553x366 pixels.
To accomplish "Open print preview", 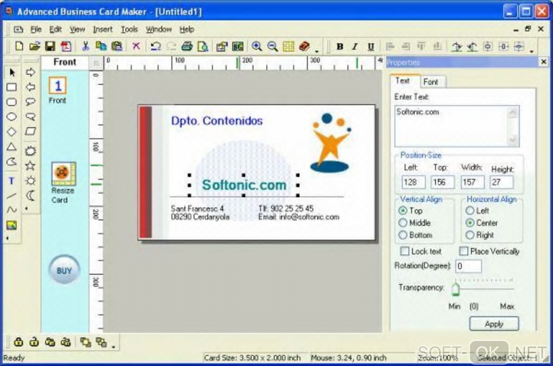I will pyautogui.click(x=203, y=46).
